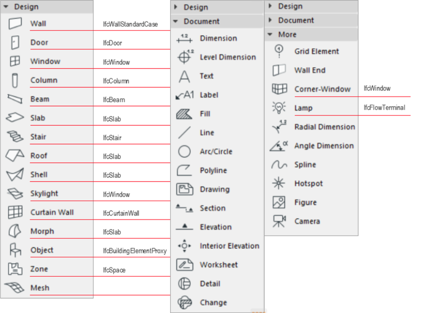This screenshot has width=423, height=313.
Task: Collapse the More section in right toolbox
Action: tap(270, 35)
